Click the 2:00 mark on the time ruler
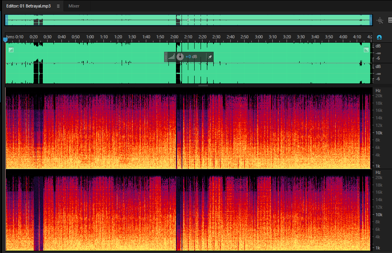The image size is (392, 253). pyautogui.click(x=174, y=37)
